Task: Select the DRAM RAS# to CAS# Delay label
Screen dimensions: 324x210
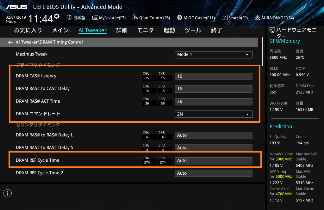Action: tap(43, 88)
